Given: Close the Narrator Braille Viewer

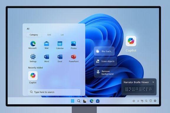Looking at the screenshot, I should click(x=153, y=82).
